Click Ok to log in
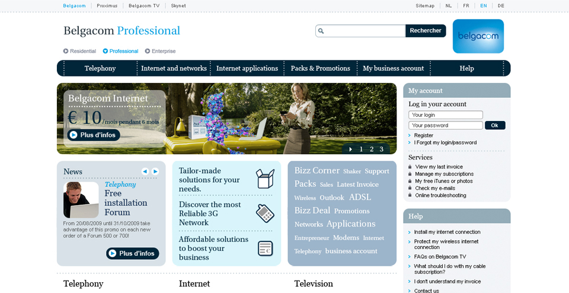This screenshot has width=569, height=293. (495, 125)
